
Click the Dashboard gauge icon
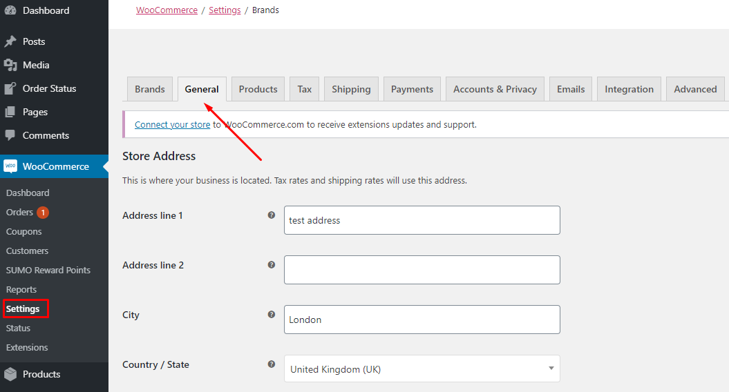pos(10,10)
